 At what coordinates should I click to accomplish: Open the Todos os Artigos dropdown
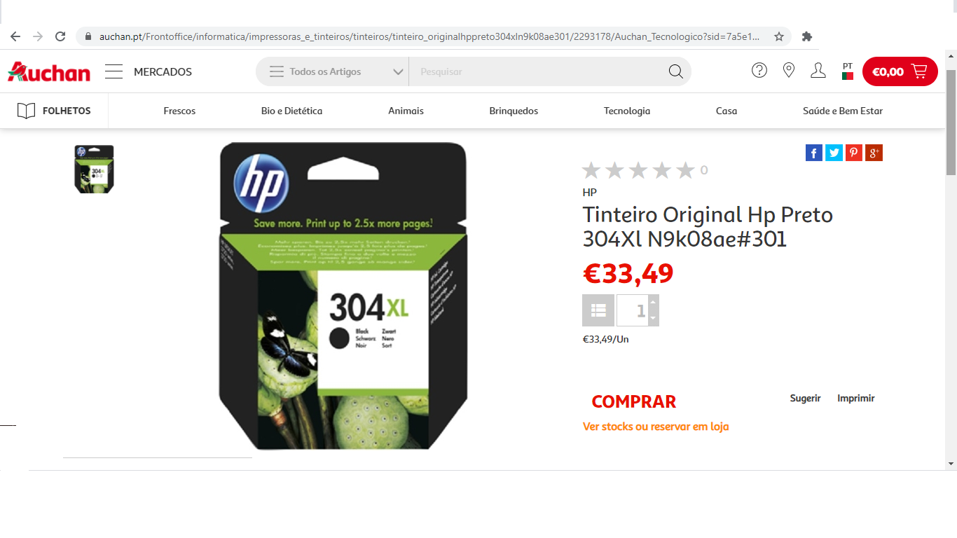(x=332, y=71)
